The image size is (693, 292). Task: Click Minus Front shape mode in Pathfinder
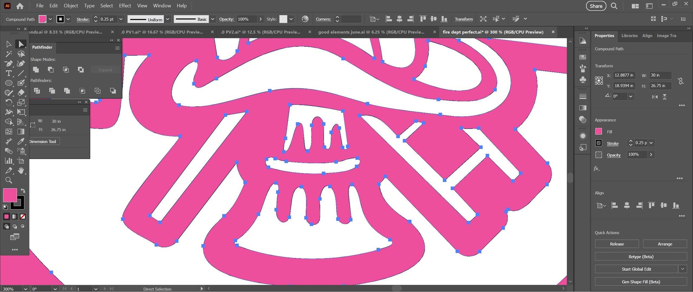[51, 70]
